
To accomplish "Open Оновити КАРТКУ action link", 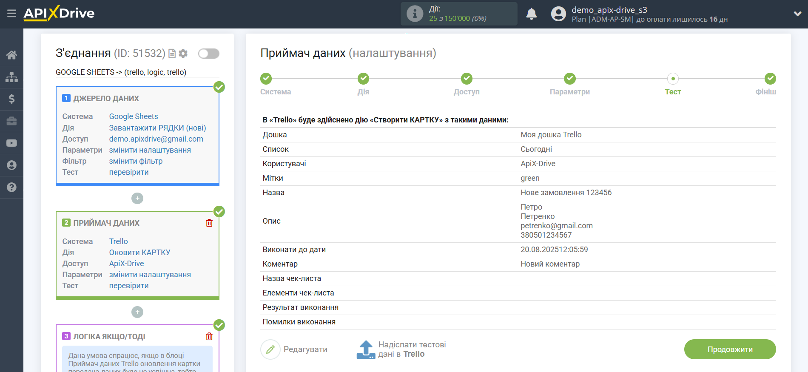I will point(139,253).
